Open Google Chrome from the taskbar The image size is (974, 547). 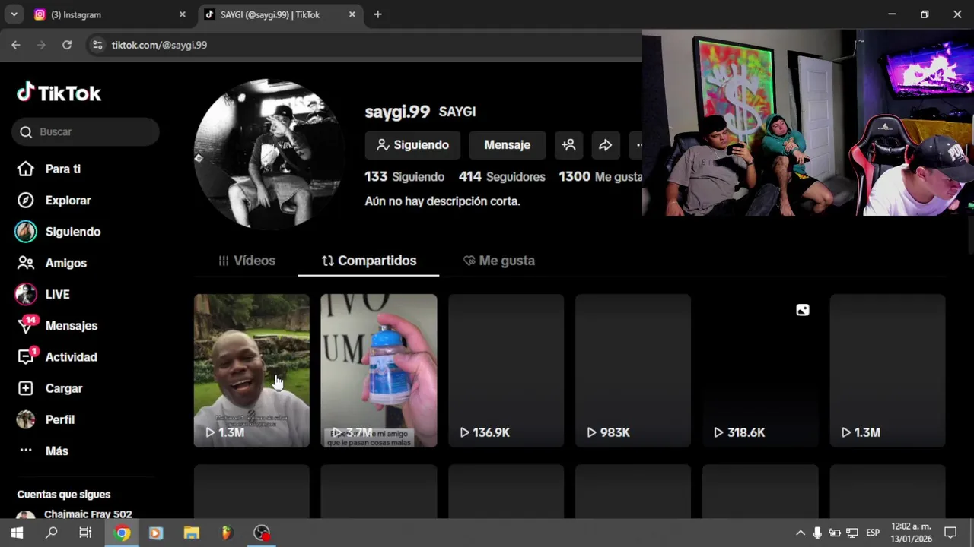tap(122, 533)
